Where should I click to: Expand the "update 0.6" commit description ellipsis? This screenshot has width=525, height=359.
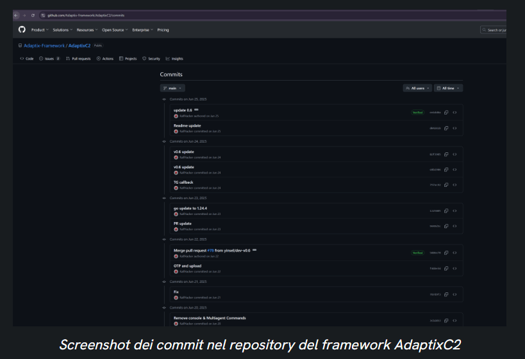[x=197, y=109]
